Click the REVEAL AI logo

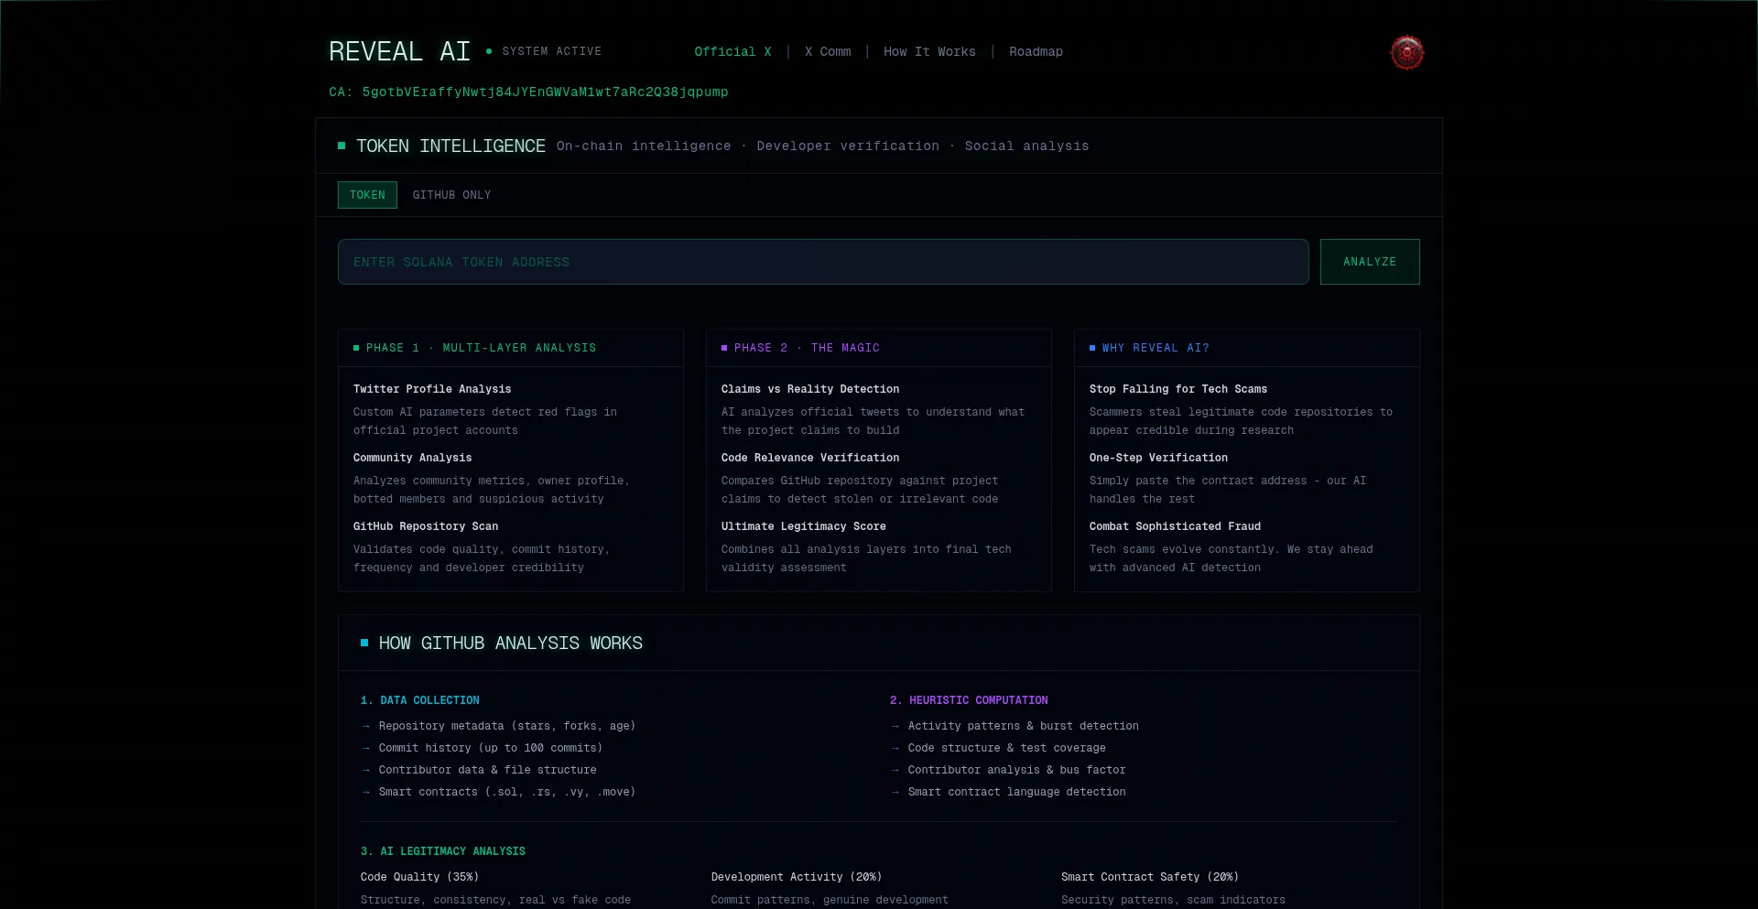pos(399,52)
